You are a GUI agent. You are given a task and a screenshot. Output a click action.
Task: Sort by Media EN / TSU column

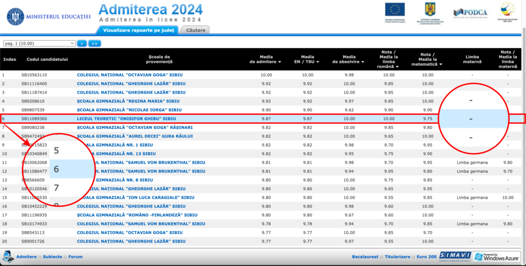307,62
